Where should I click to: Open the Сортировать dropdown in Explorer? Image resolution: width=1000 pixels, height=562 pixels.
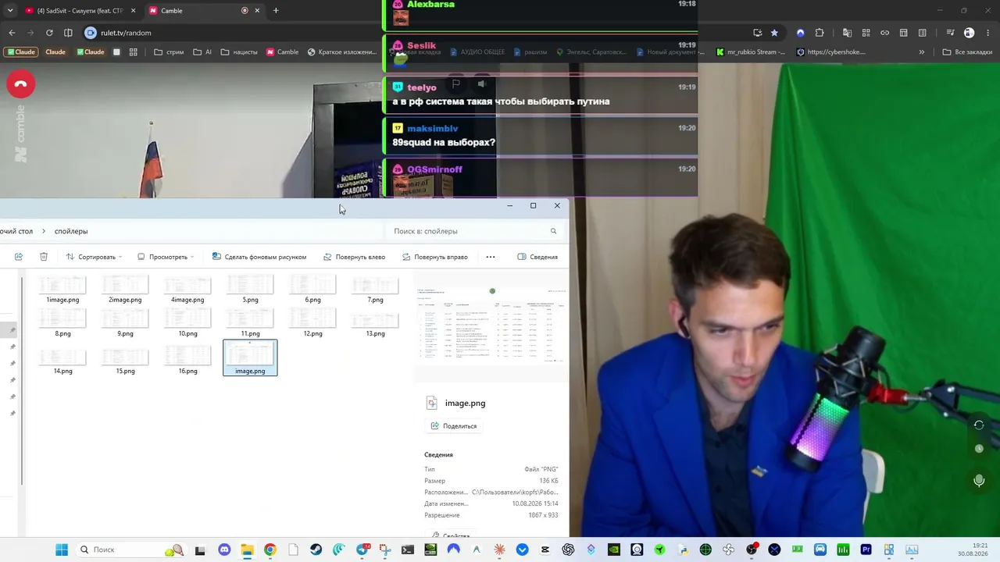coord(95,257)
